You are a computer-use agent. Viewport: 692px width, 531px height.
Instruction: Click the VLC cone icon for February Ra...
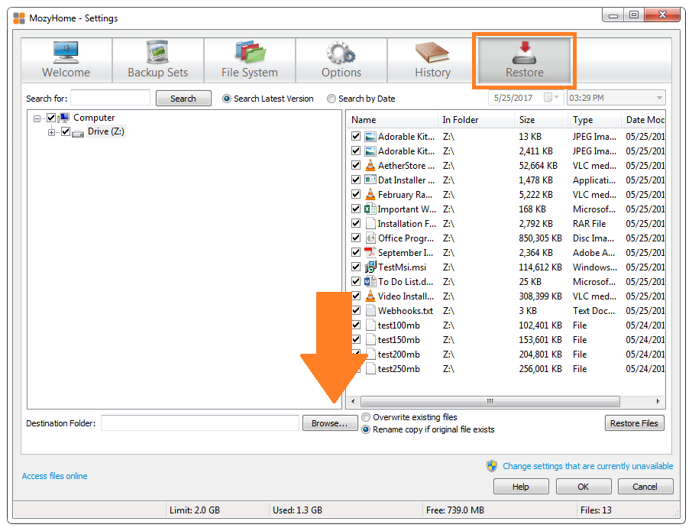[x=370, y=194]
